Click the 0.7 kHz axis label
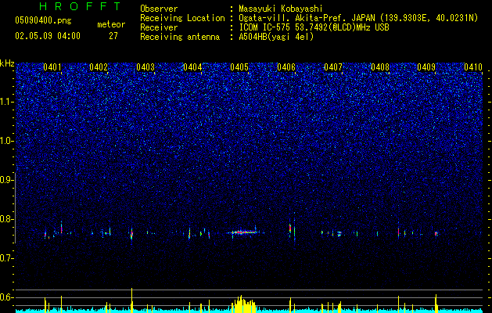The image size is (492, 313). tap(6, 258)
